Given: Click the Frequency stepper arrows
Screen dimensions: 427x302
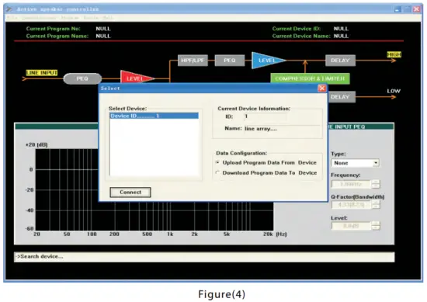Looking at the screenshot, I should click(376, 184).
